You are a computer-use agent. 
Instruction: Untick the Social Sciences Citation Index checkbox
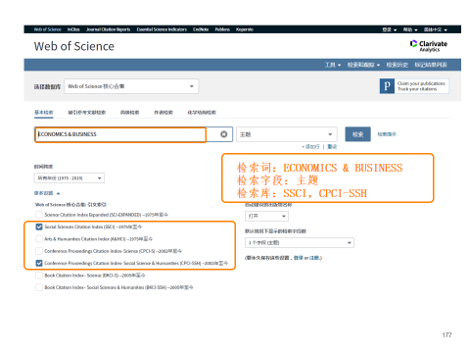point(39,227)
